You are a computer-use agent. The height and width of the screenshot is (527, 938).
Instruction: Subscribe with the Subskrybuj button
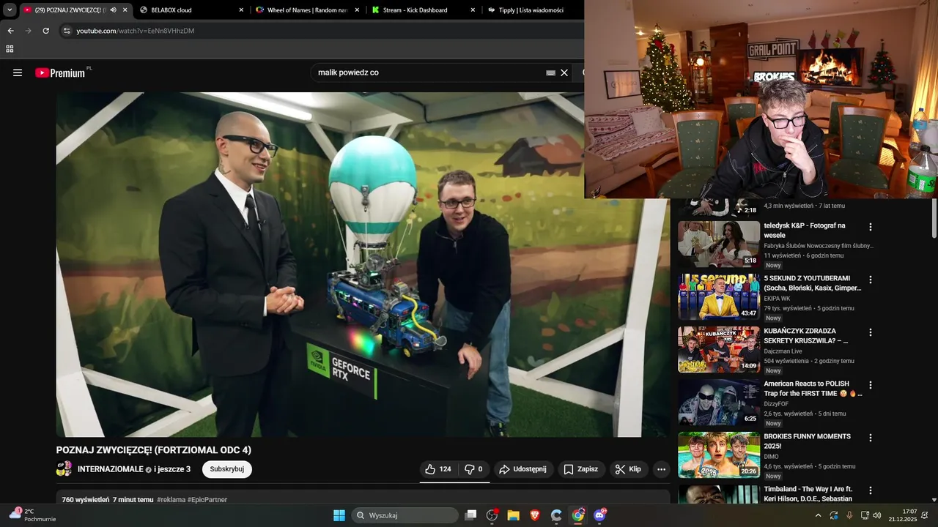[227, 469]
